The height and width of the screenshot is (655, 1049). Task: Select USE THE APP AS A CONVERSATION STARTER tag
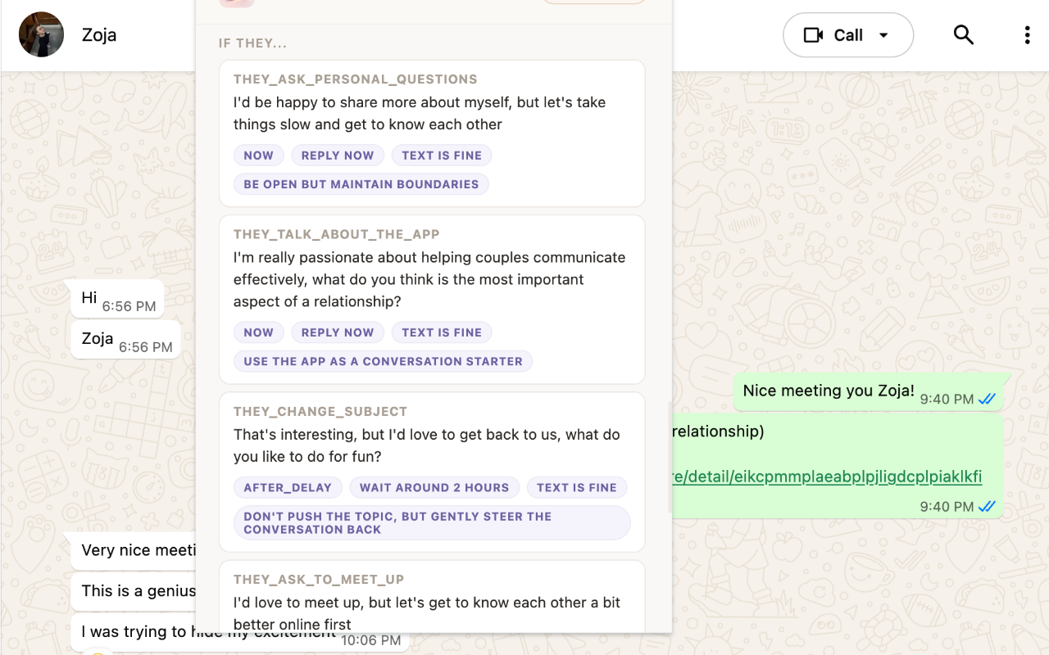point(383,361)
